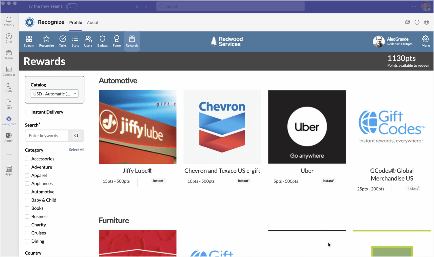Open the Fame ribbon icon
This screenshot has height=257, width=434.
[x=117, y=41]
